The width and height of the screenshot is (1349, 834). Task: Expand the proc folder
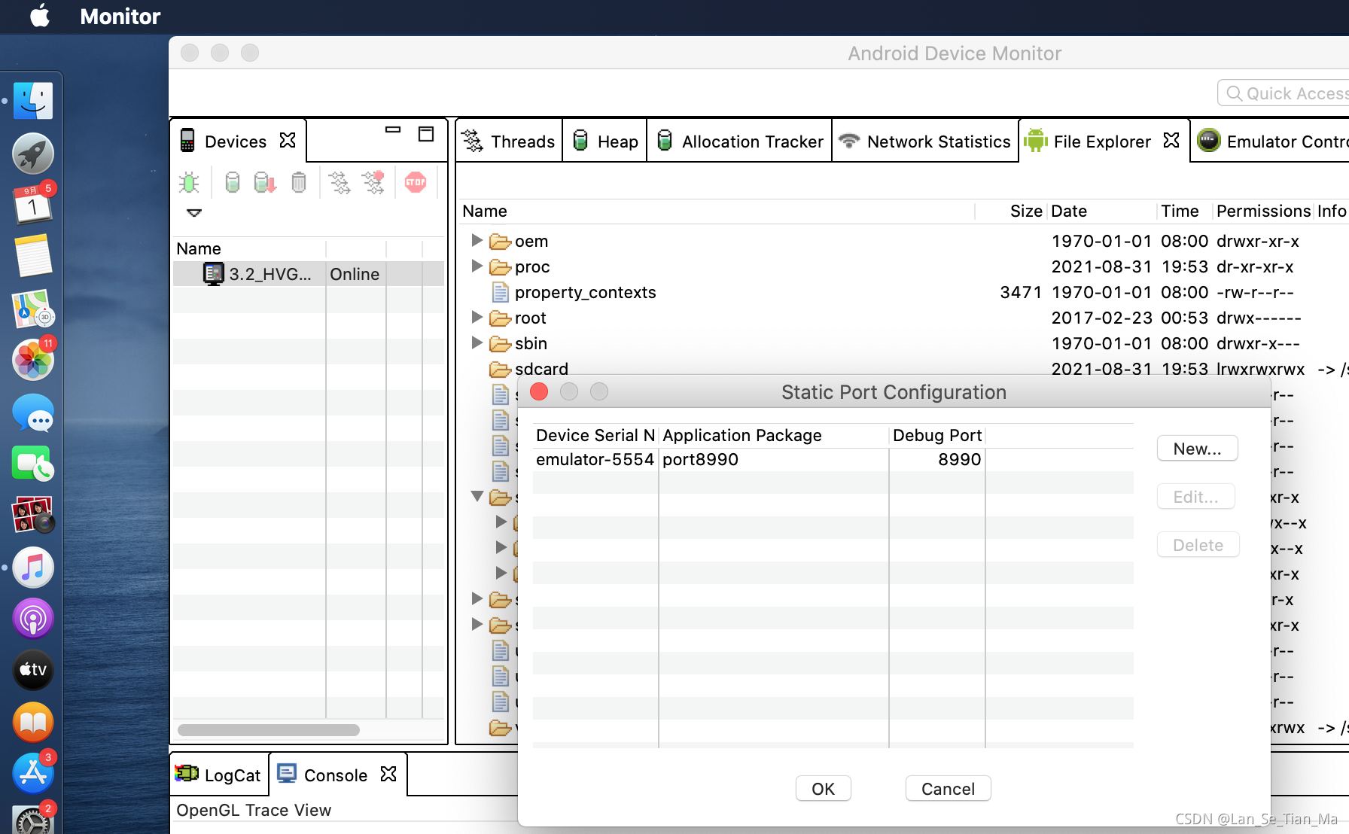[x=477, y=266]
